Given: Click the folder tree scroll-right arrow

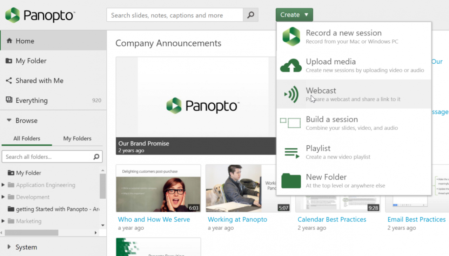Looking at the screenshot, I should click(x=96, y=233).
